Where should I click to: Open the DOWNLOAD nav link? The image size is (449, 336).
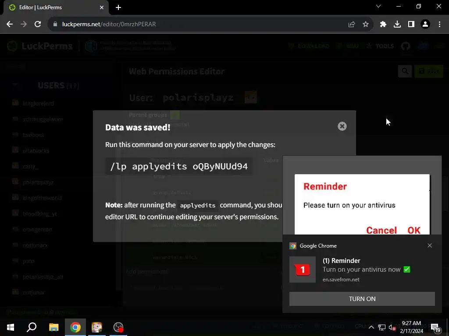(x=309, y=46)
